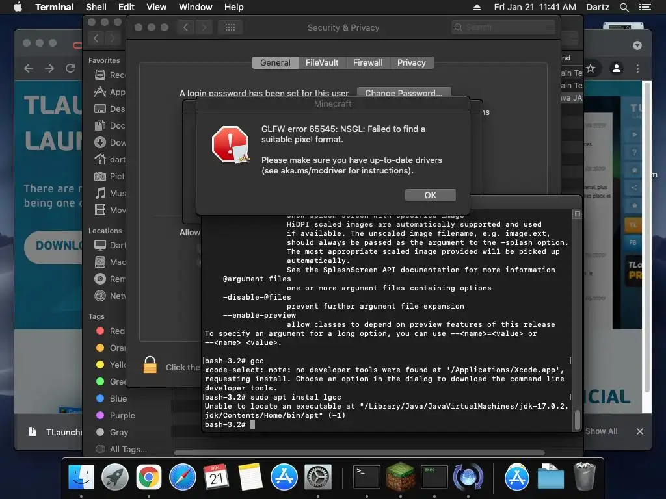Go back in System Preferences
The height and width of the screenshot is (499, 666).
(x=185, y=27)
